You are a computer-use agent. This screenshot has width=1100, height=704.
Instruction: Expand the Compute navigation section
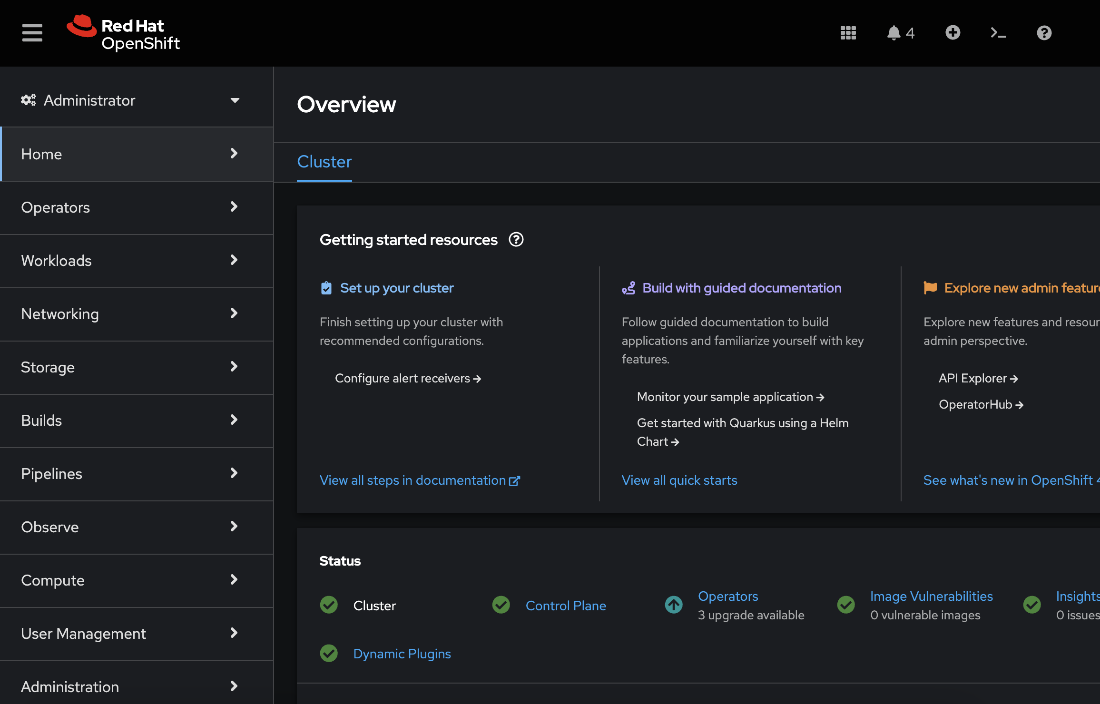(x=137, y=580)
